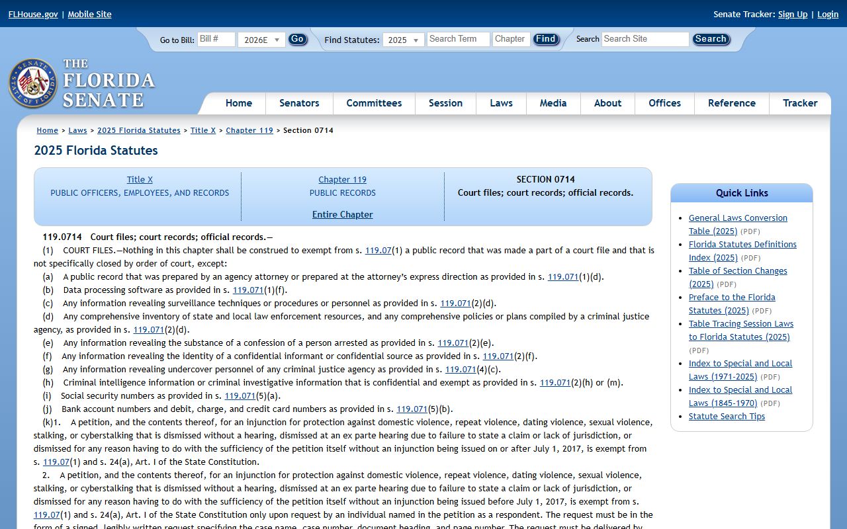Open Preface to the Florida Statutes link
847x529 pixels.
click(x=732, y=304)
